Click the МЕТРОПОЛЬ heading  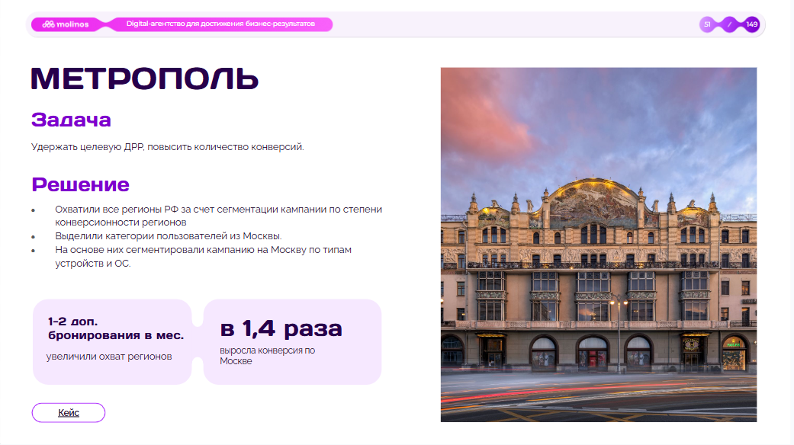coord(145,79)
